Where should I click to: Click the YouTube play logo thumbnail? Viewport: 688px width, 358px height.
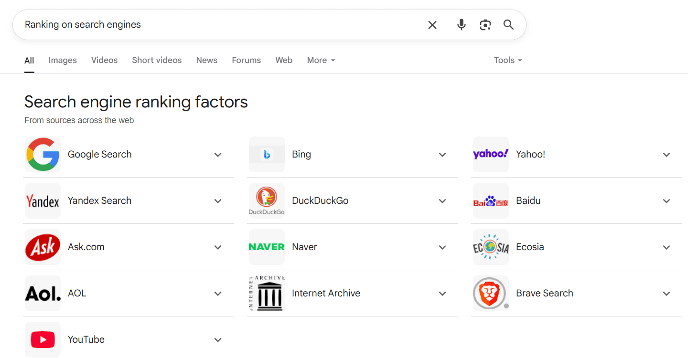43,340
